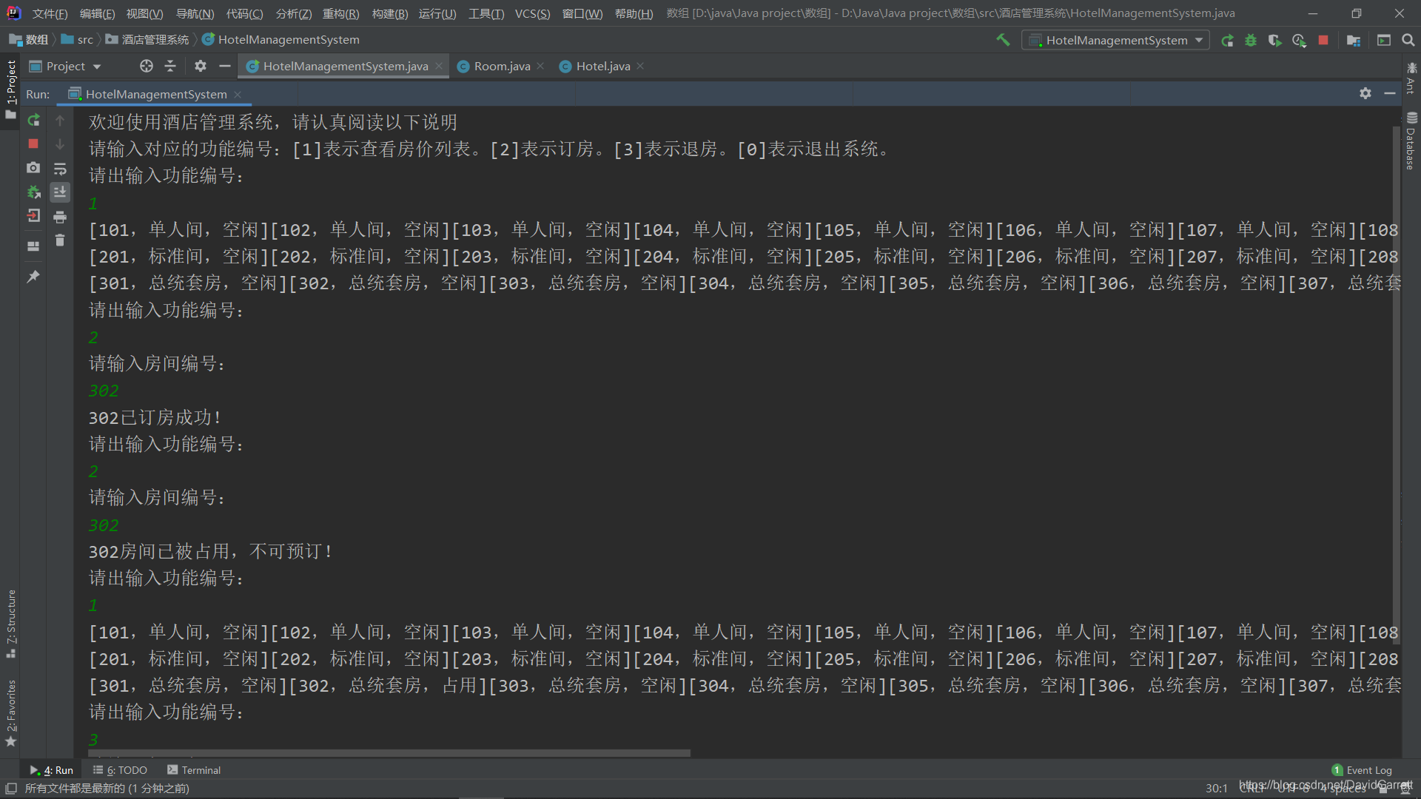
Task: Open the VCS(S) menu
Action: 533,13
